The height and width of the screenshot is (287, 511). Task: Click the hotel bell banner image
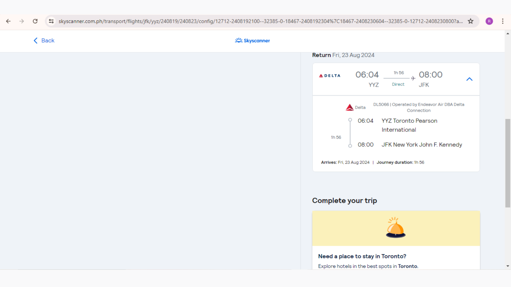click(396, 228)
